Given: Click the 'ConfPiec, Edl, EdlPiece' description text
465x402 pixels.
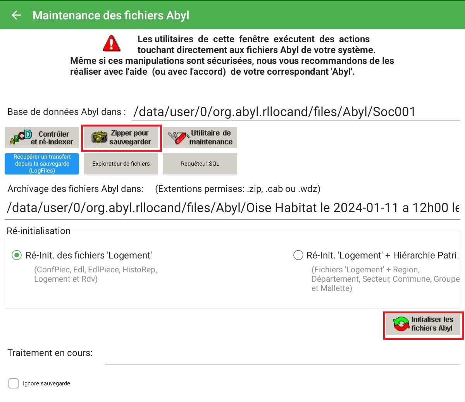Looking at the screenshot, I should (x=95, y=274).
